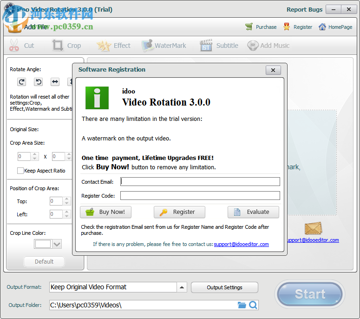360x319 pixels.
Task: Increase crop area width stepper
Action: [x=34, y=154]
